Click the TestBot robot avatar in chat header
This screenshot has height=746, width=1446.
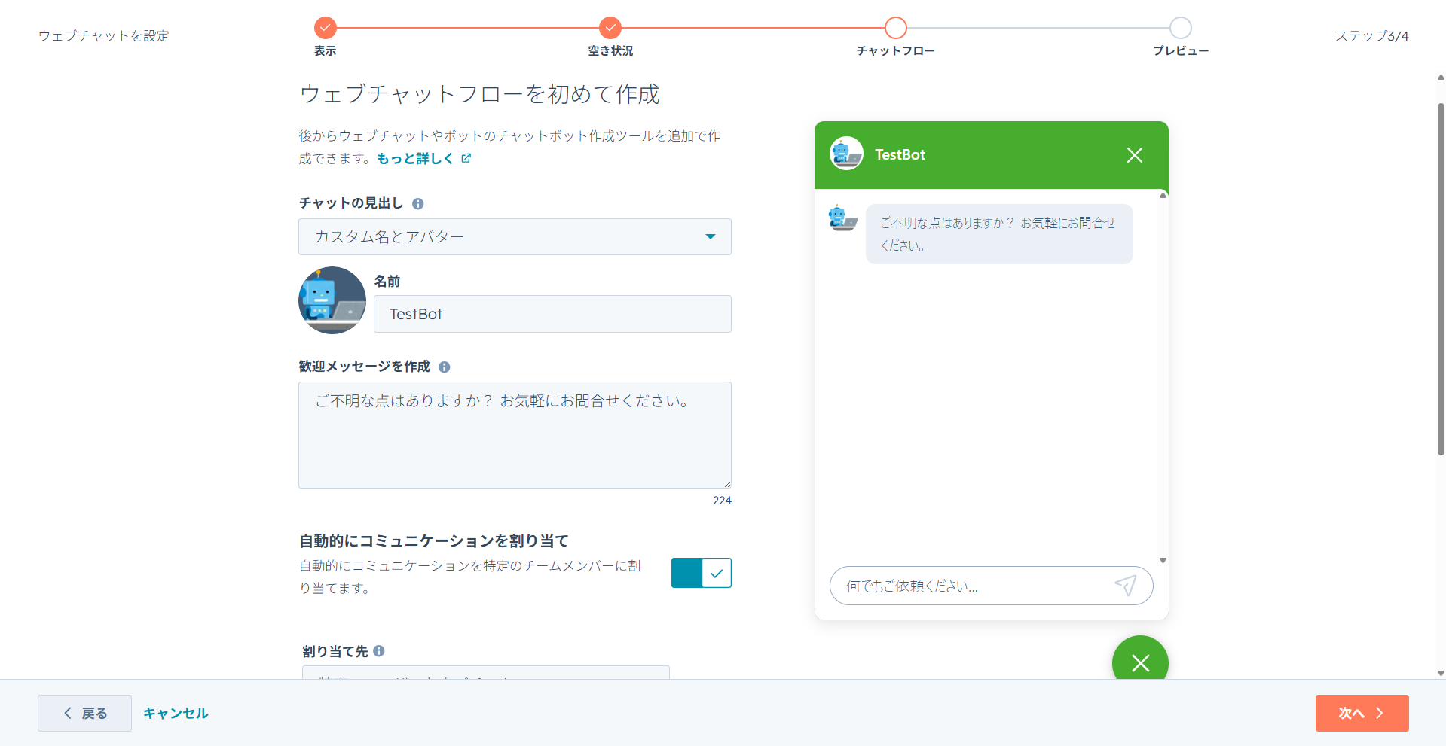[845, 154]
